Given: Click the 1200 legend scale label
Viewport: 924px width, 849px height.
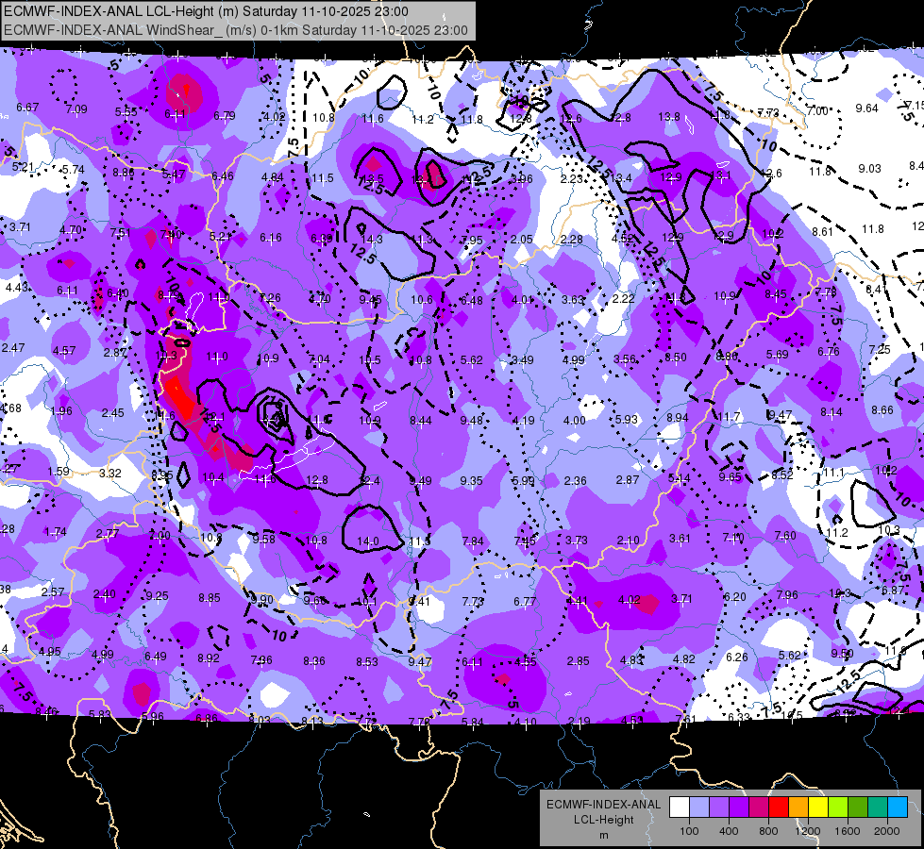Looking at the screenshot, I should [807, 831].
